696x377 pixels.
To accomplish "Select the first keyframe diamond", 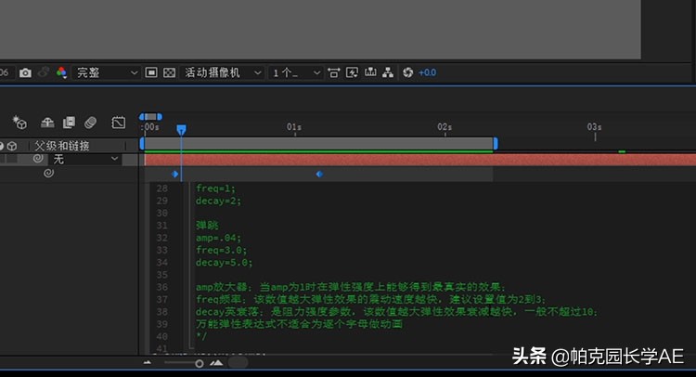I will pos(174,174).
